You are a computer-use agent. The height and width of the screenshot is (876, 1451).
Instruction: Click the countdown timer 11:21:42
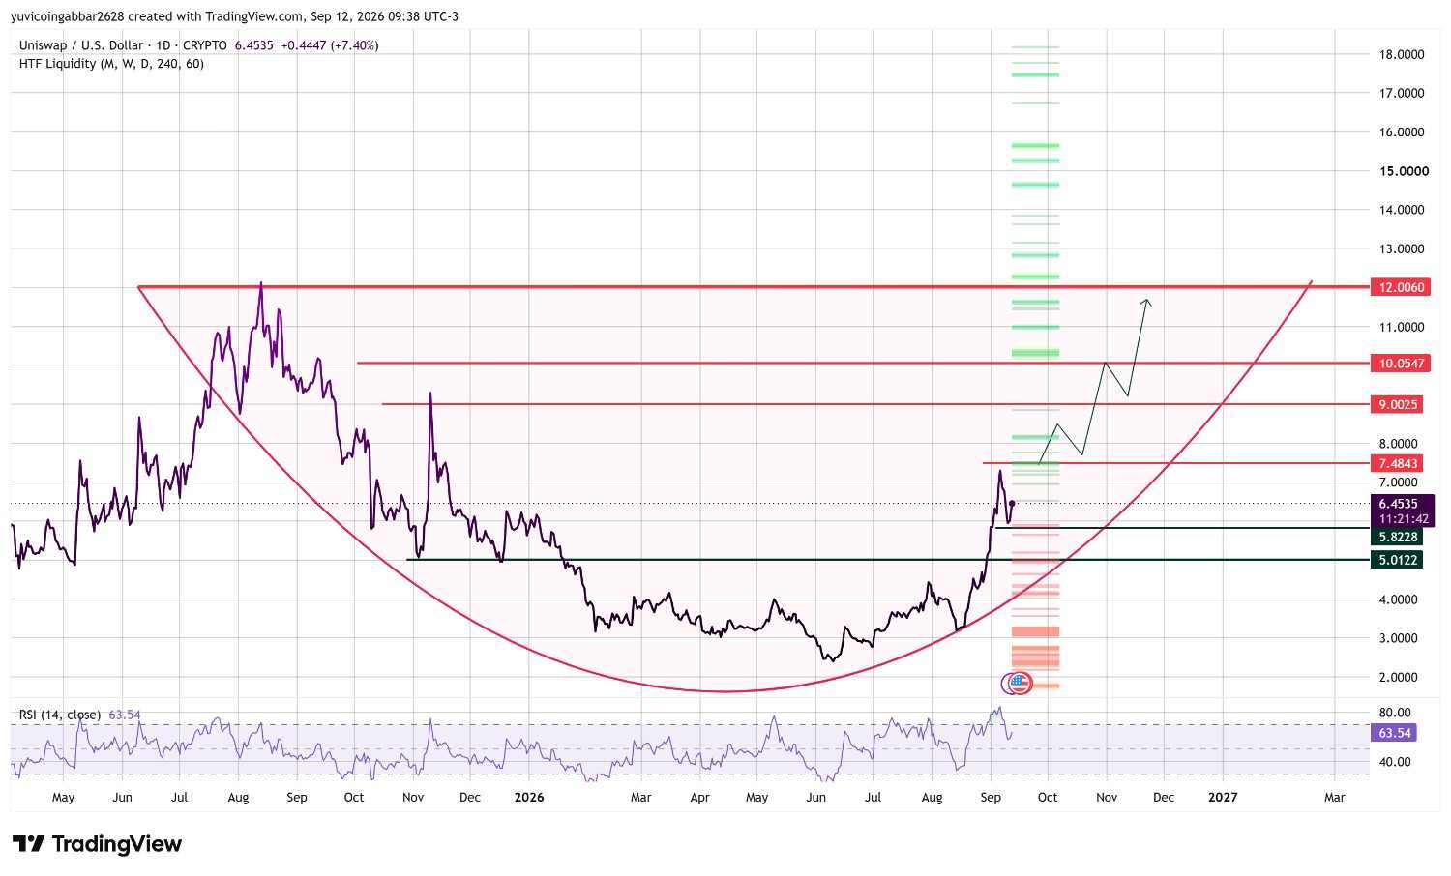[x=1402, y=519]
